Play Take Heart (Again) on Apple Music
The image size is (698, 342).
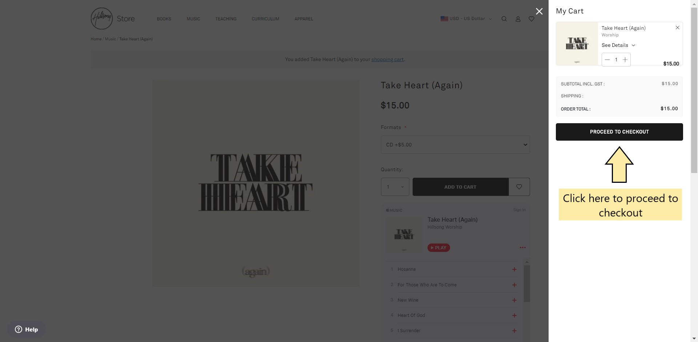point(439,248)
